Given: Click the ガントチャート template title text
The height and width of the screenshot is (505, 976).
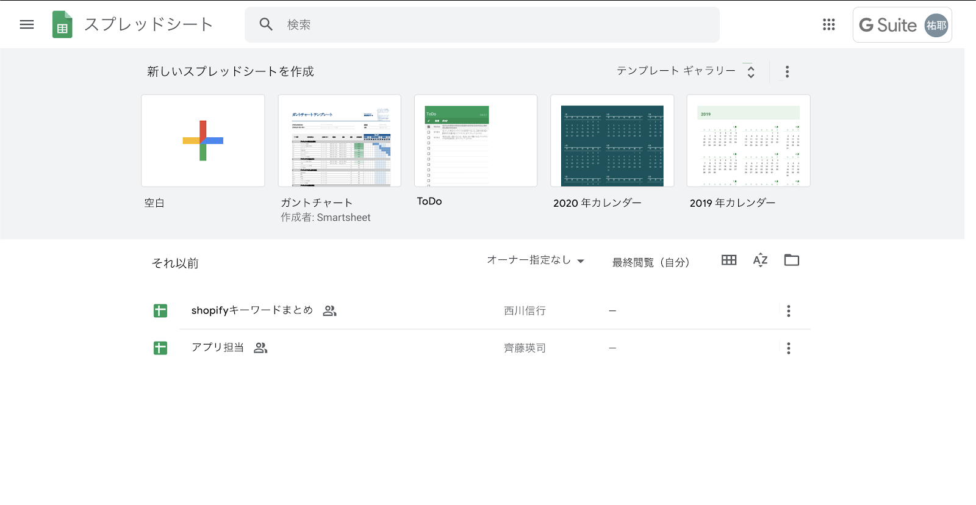Looking at the screenshot, I should point(317,202).
